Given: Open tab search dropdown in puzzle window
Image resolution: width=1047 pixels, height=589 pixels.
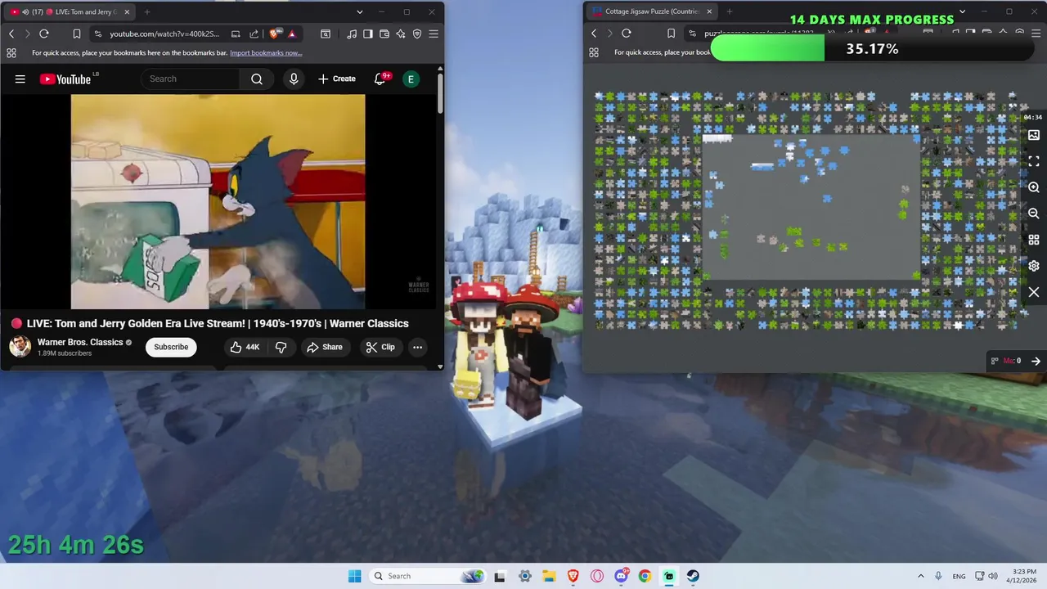Looking at the screenshot, I should tap(962, 11).
